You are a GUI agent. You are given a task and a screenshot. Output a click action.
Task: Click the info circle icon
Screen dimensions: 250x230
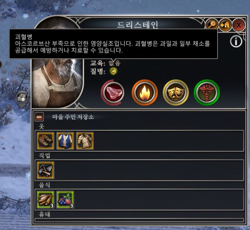tap(236, 41)
